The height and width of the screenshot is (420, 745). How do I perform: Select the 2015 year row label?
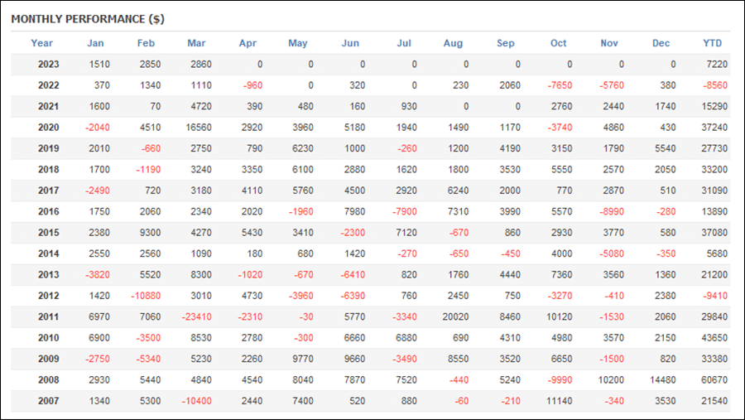[49, 233]
